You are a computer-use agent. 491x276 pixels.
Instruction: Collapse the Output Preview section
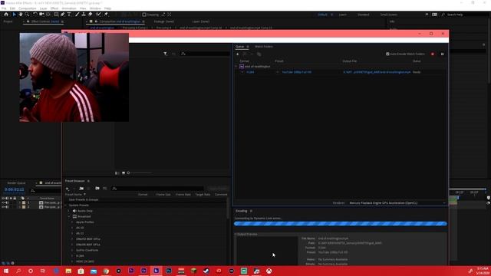pos(236,234)
